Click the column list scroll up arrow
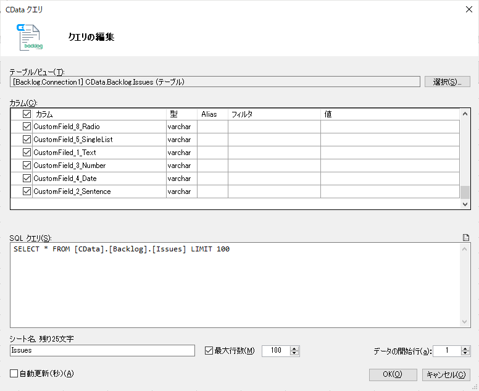Viewport: 479px width, 391px height. 465,114
